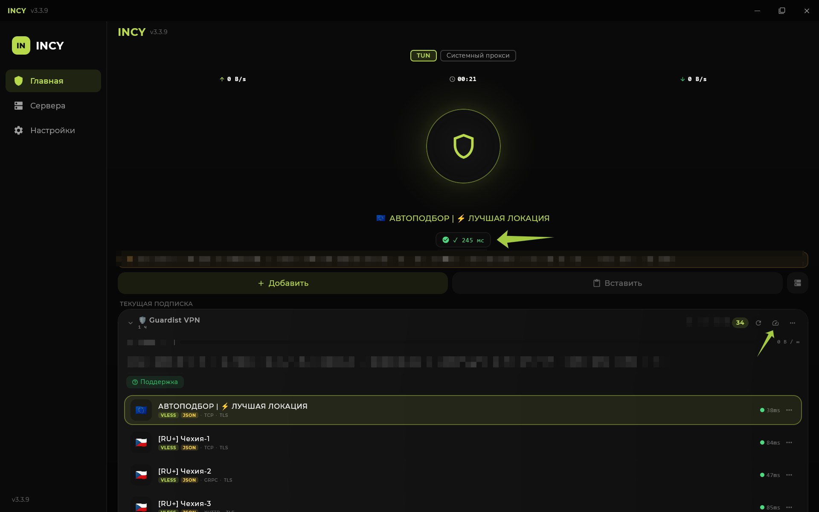Screen dimensions: 819x512
Task: Open options for [RU+] Чехия-1 row
Action: pos(789,442)
